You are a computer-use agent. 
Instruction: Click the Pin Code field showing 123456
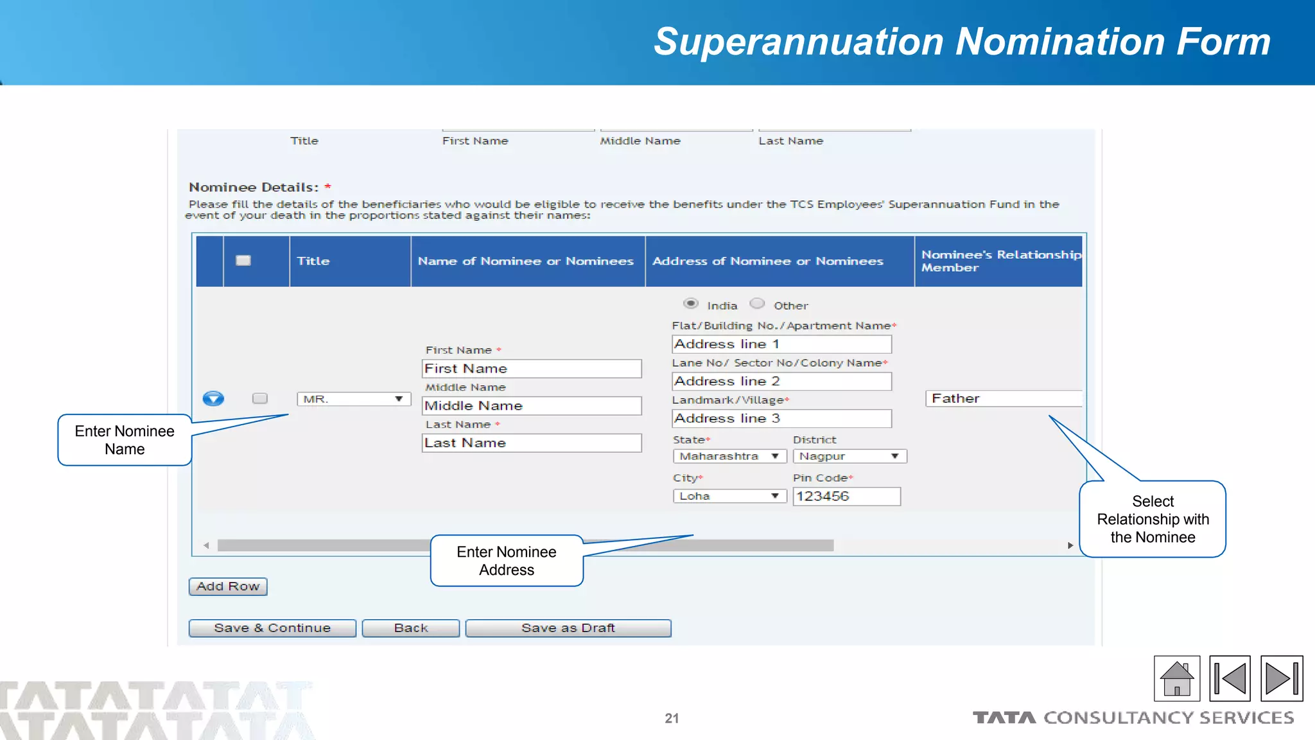846,496
